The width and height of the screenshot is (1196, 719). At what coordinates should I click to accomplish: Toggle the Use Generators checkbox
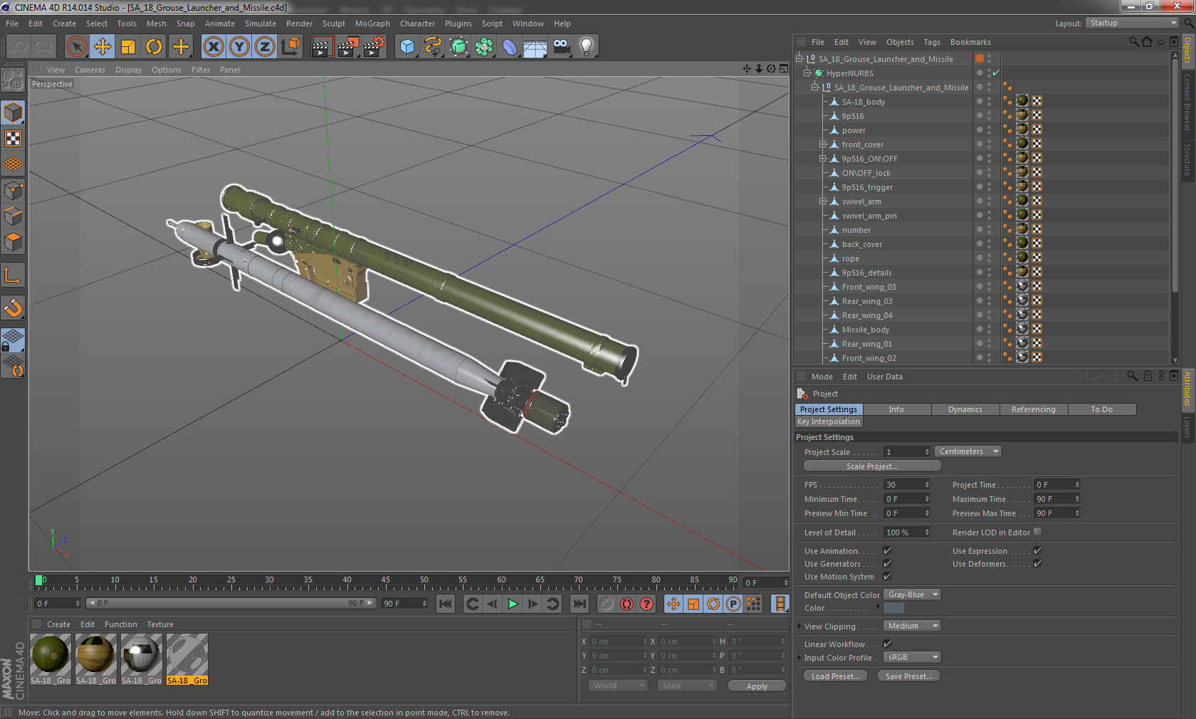(x=887, y=564)
